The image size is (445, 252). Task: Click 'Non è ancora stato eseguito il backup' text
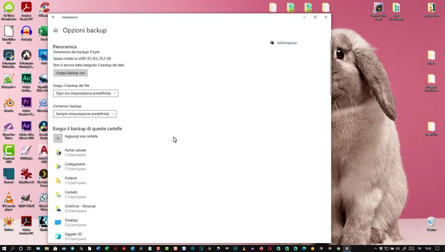click(x=89, y=65)
